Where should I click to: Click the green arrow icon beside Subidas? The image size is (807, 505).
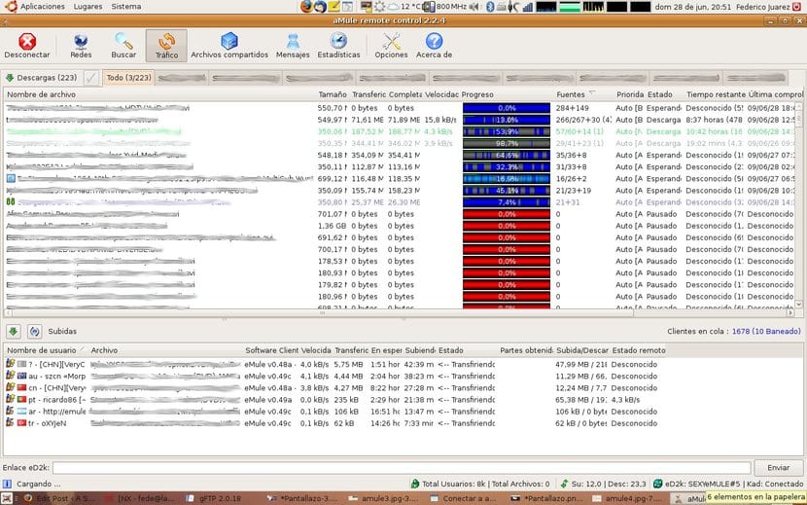point(14,332)
